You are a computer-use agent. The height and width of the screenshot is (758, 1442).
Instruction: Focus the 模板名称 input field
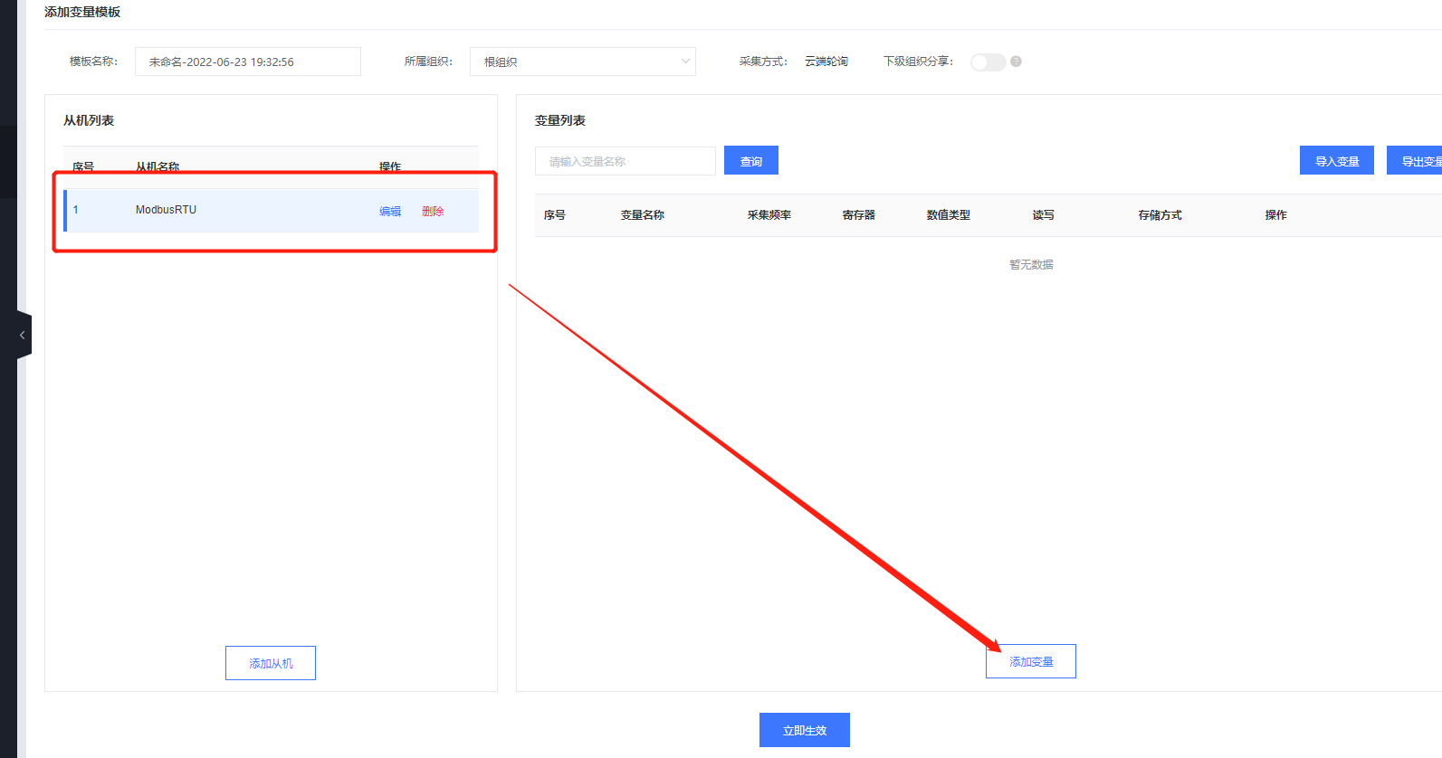tap(247, 62)
